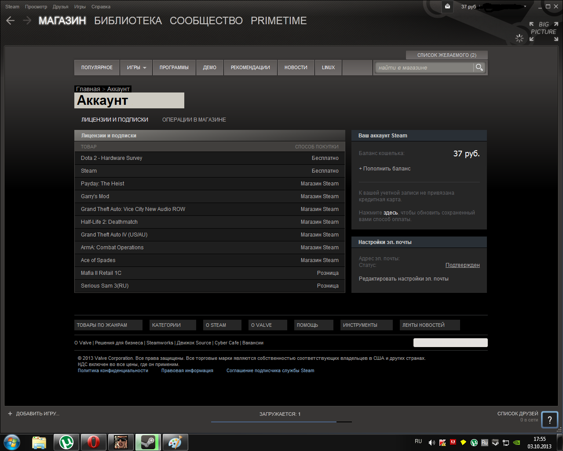Go to the БИБЛИОТЕКА section

128,21
